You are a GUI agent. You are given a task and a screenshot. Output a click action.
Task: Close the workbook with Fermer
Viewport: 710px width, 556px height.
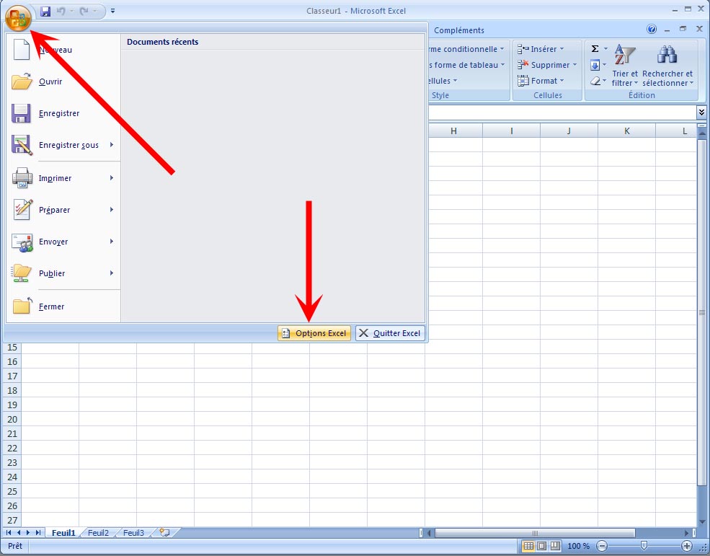[64, 306]
